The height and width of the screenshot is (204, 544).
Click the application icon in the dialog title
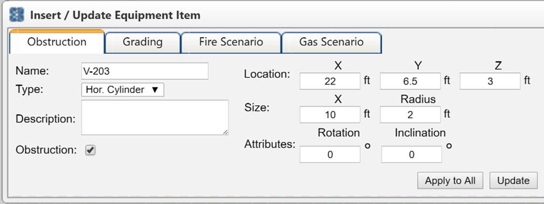17,15
